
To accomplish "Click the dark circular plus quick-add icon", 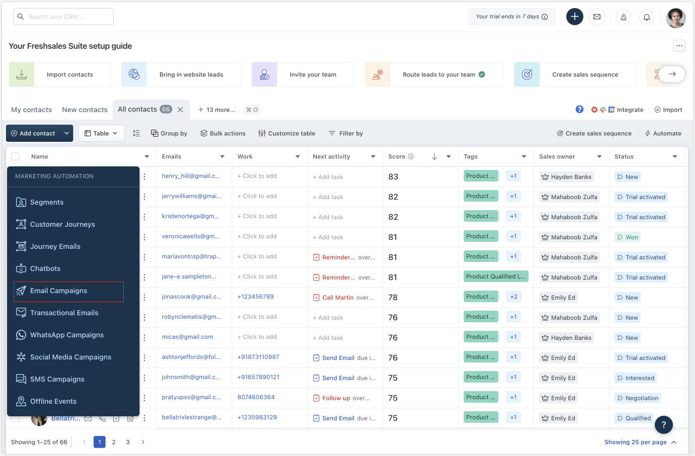I will [x=574, y=17].
